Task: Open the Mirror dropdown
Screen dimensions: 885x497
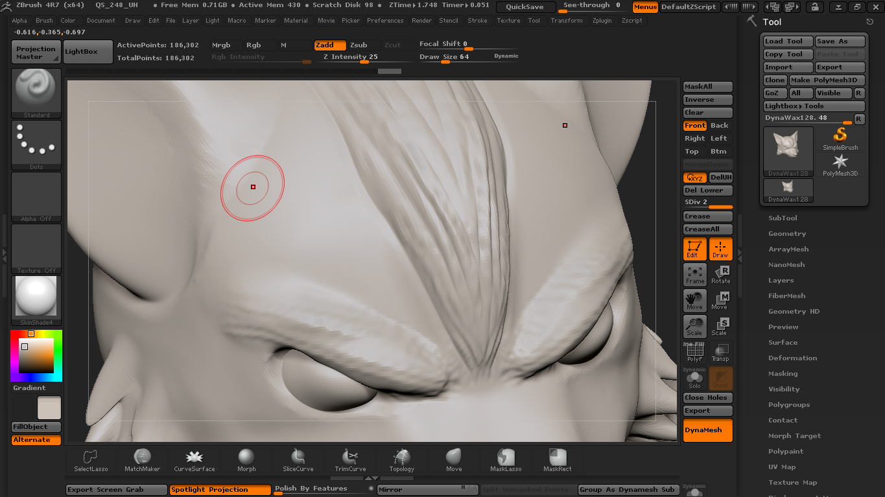Action: coord(428,490)
